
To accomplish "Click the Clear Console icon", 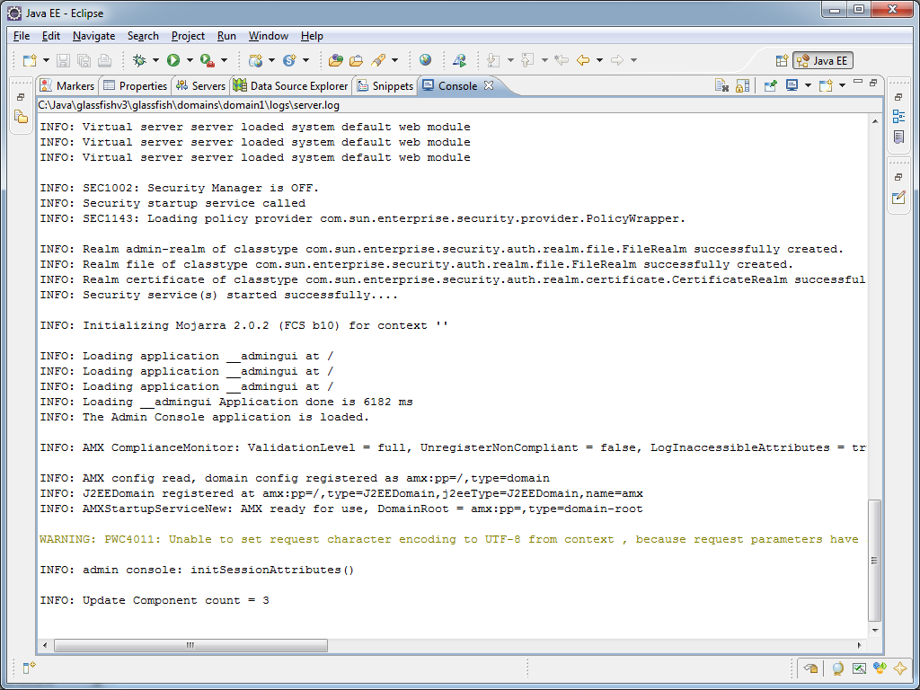I will (x=721, y=85).
